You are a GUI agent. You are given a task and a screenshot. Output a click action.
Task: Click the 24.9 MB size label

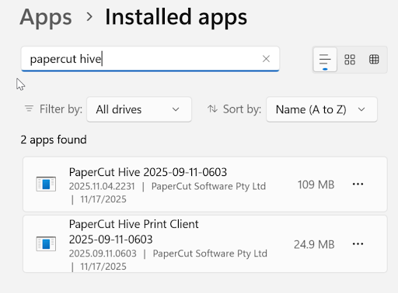pos(314,244)
